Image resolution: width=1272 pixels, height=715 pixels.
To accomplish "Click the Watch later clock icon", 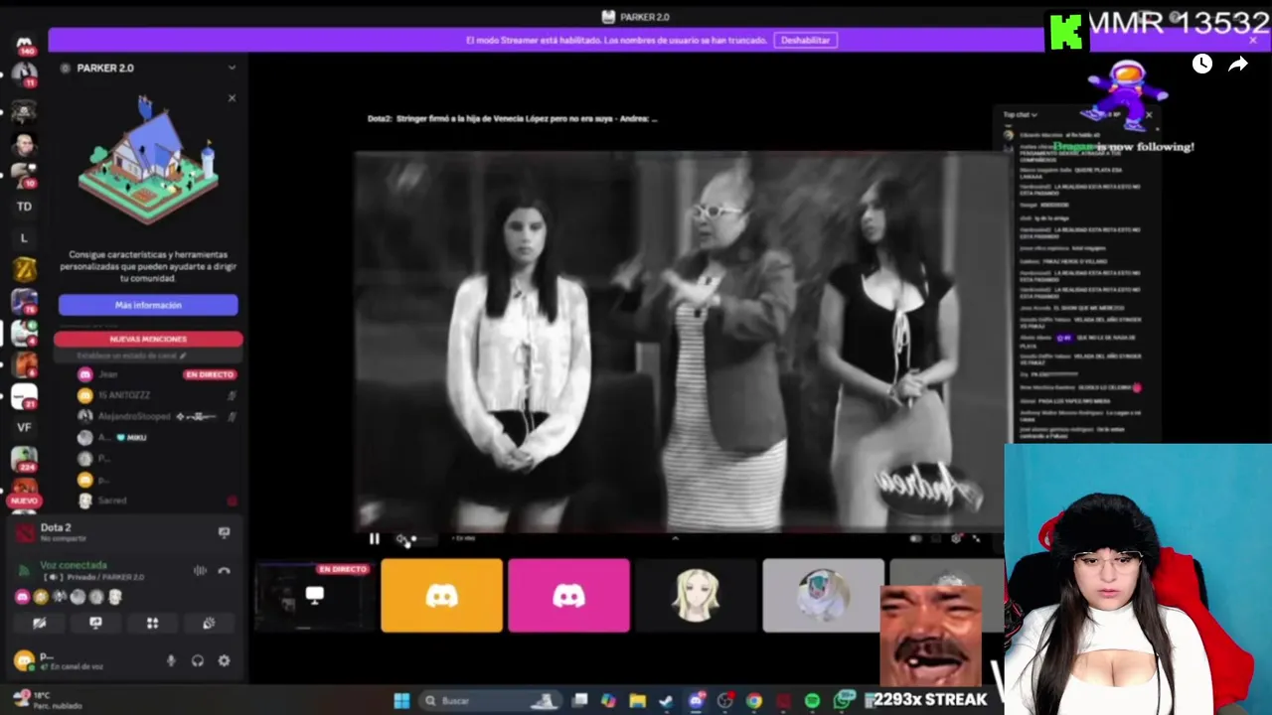I will (x=1202, y=65).
